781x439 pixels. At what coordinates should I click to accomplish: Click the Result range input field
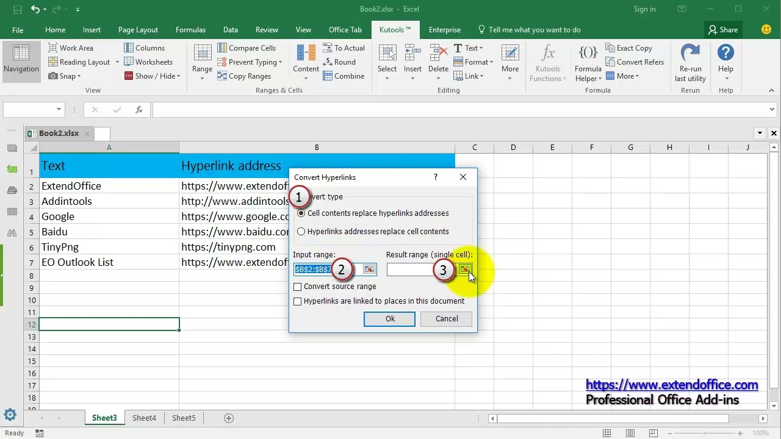click(422, 269)
